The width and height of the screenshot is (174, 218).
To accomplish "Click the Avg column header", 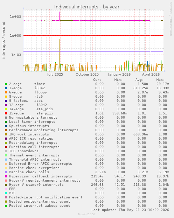I will point(139,80).
